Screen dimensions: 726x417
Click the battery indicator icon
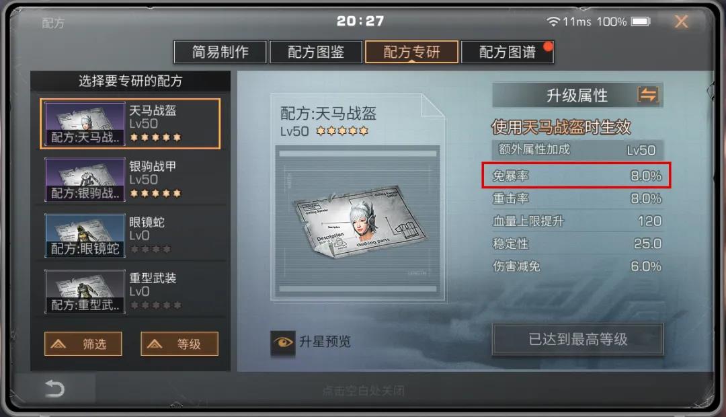point(641,22)
